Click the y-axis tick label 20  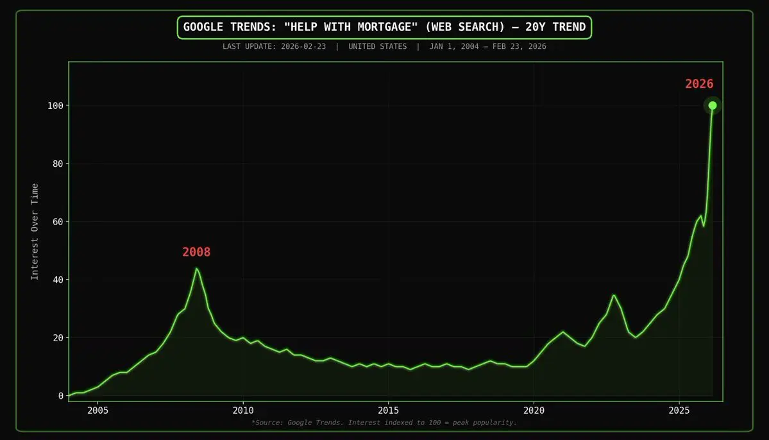click(x=58, y=338)
